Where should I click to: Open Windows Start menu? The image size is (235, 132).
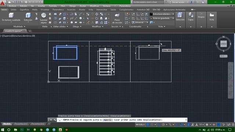pos(3,130)
